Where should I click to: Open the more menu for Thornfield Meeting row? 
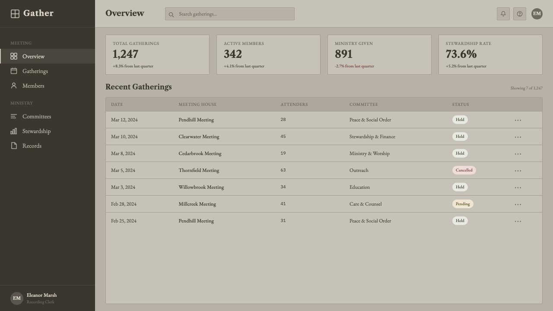[x=518, y=171]
